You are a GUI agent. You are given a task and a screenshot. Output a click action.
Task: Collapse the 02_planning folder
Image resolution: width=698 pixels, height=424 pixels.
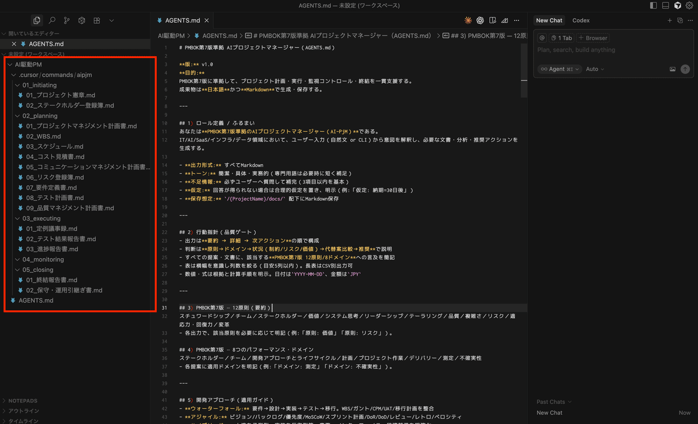pos(36,116)
